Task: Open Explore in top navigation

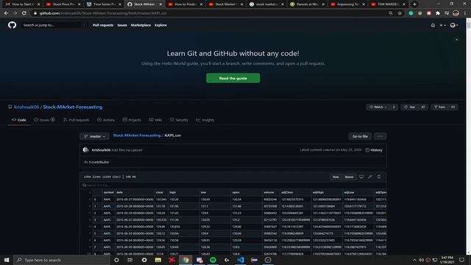Action: click(160, 25)
